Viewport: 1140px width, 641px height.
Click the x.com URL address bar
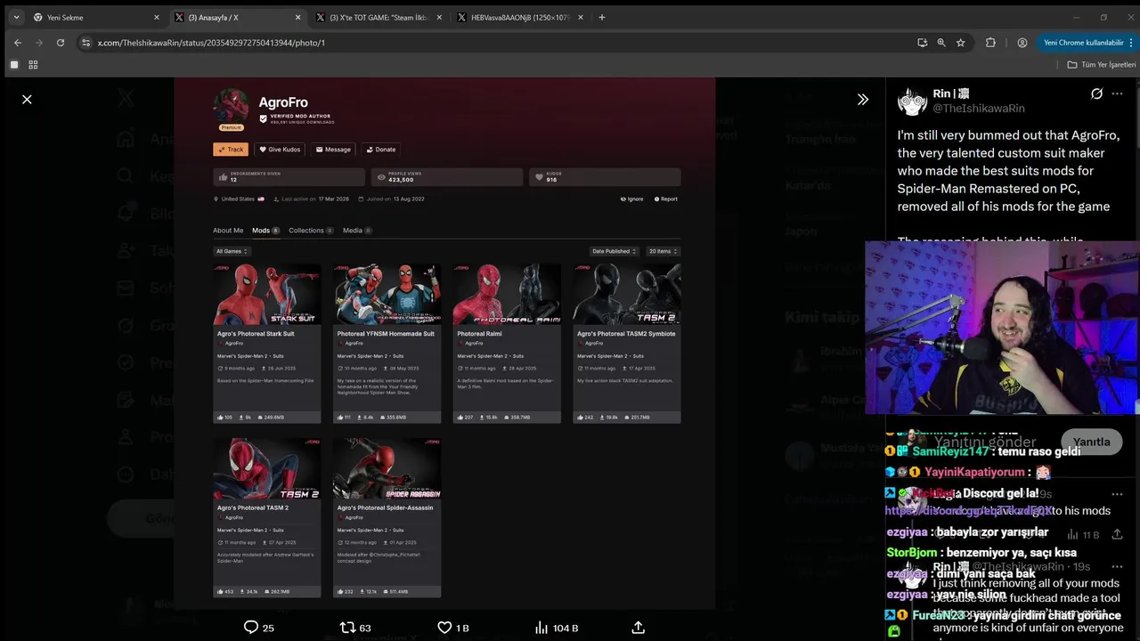499,42
